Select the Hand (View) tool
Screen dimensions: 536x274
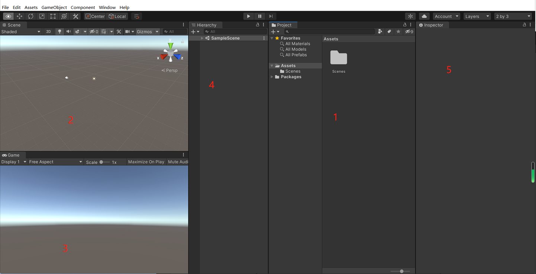click(8, 16)
